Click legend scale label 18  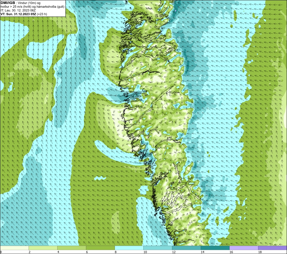(x=260, y=252)
